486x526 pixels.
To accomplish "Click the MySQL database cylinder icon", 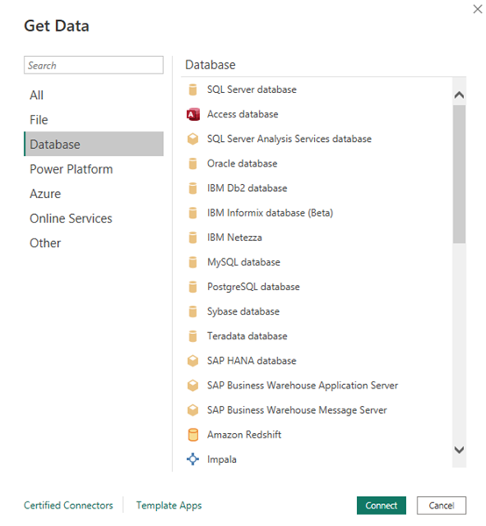I will point(193,262).
